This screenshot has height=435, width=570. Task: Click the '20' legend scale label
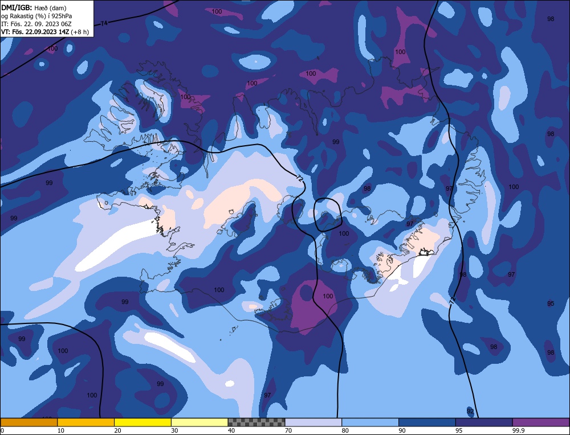(117, 430)
